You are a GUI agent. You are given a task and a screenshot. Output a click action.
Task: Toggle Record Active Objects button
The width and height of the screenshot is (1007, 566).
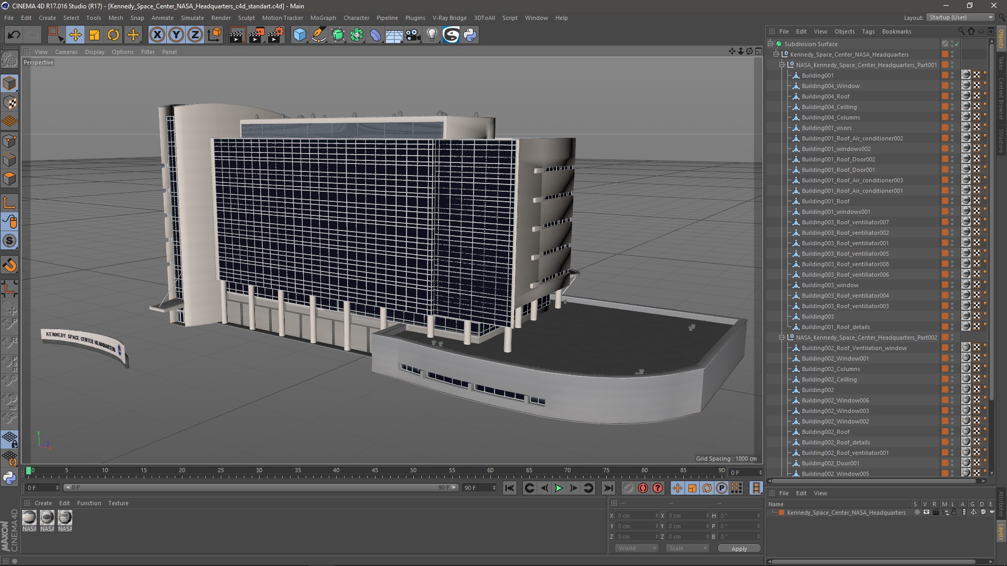(x=628, y=488)
